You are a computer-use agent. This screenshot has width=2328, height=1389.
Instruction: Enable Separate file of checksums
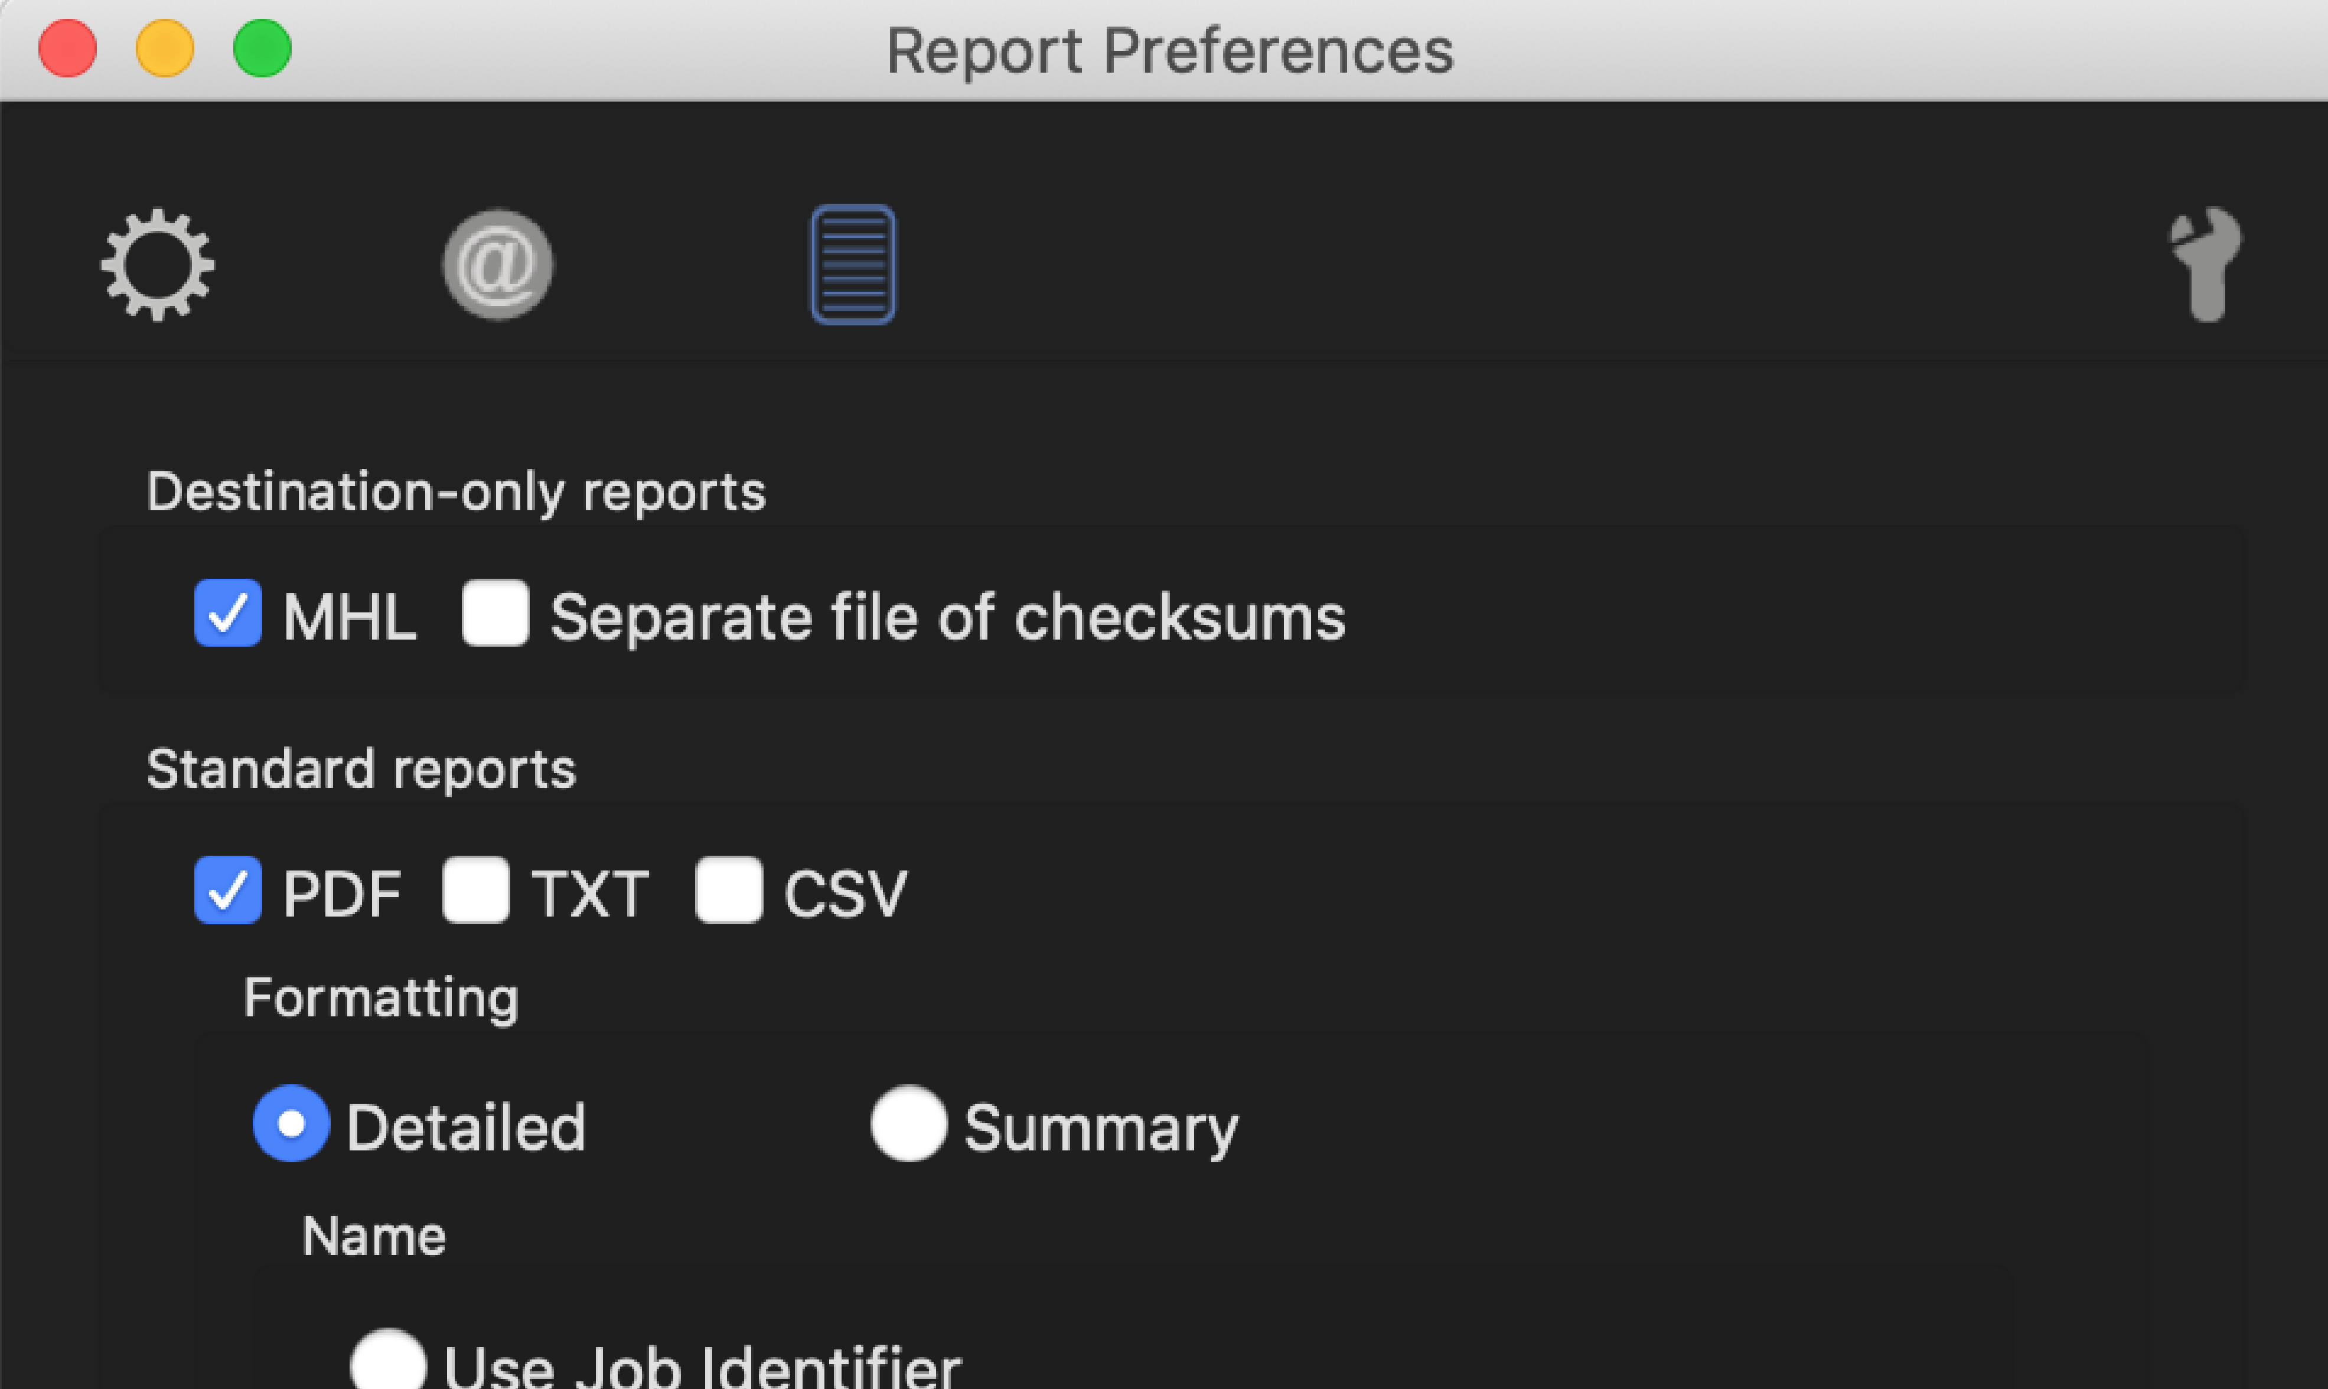point(495,613)
